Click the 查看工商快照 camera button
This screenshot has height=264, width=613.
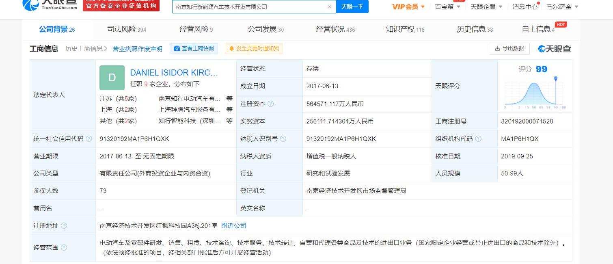pos(194,49)
